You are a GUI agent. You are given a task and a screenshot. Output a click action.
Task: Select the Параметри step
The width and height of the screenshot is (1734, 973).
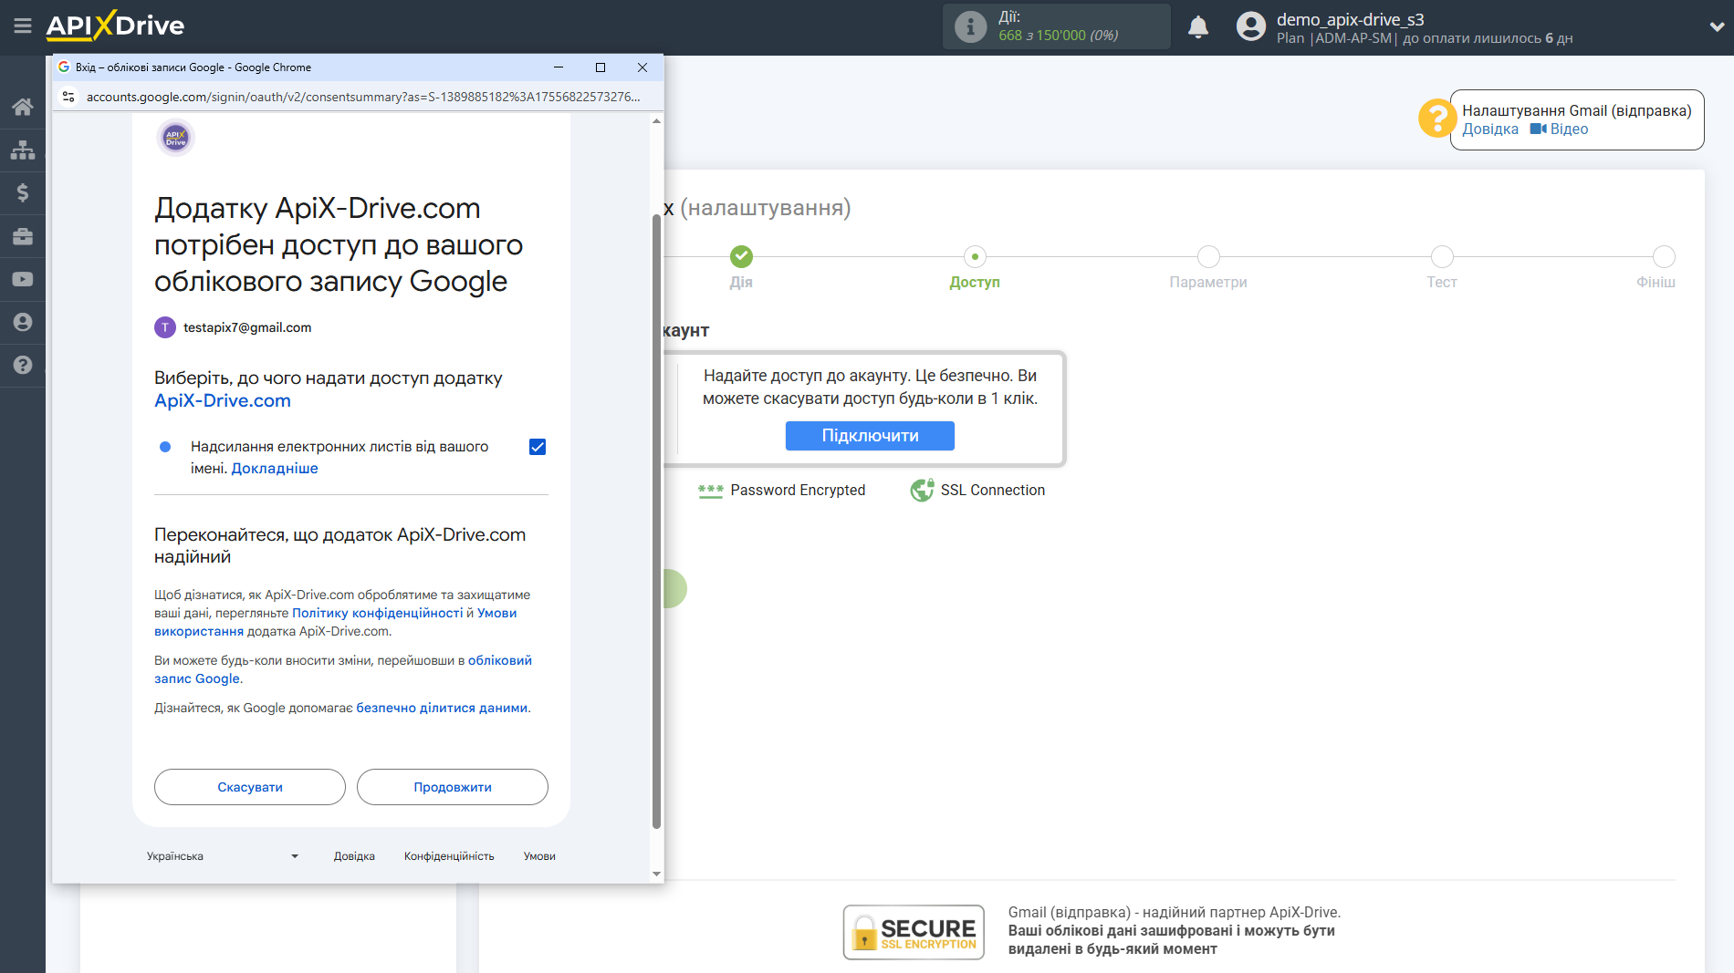1208,256
